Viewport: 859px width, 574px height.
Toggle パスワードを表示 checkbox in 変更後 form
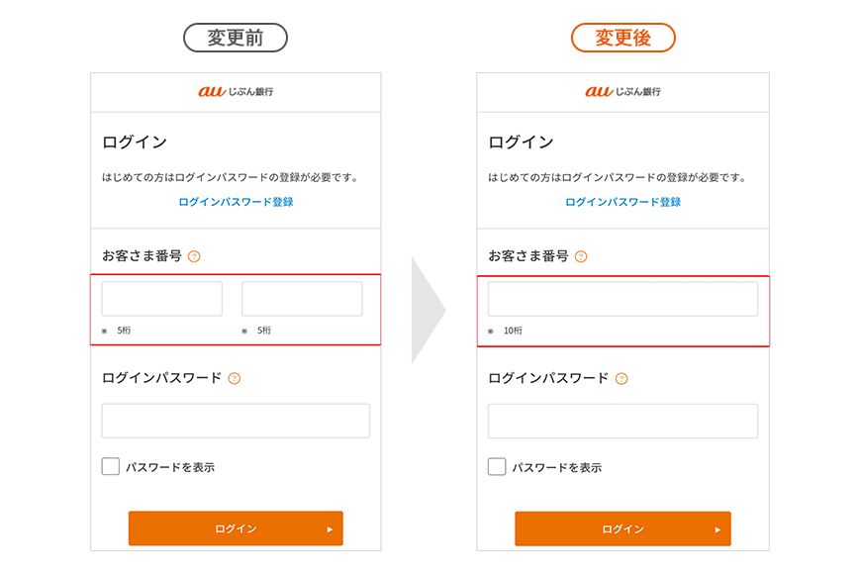(x=497, y=466)
